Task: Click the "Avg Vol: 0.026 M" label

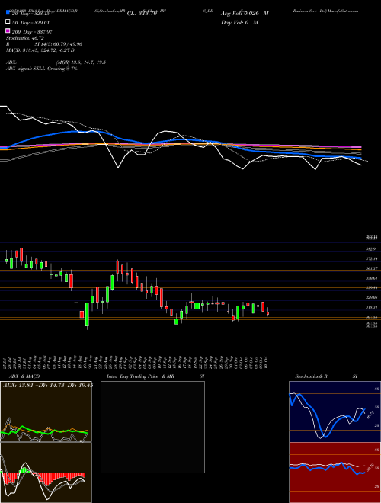Action: coord(245,14)
